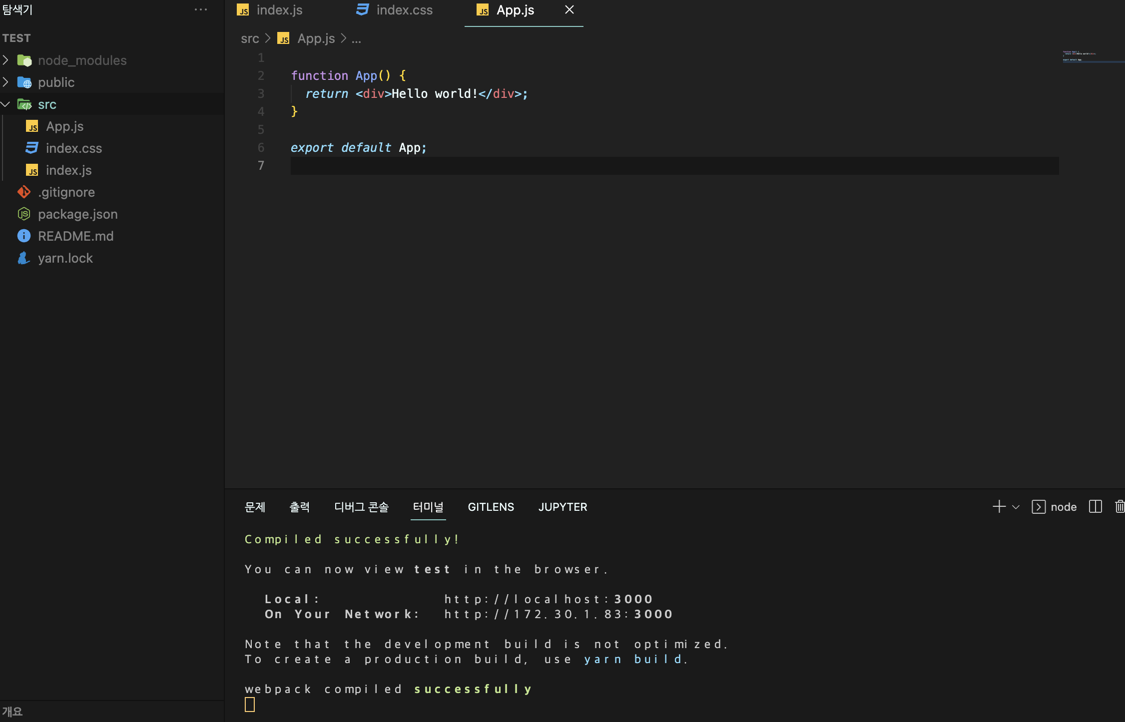Open README.md file in explorer
Screen dimensions: 1125x722
click(75, 236)
